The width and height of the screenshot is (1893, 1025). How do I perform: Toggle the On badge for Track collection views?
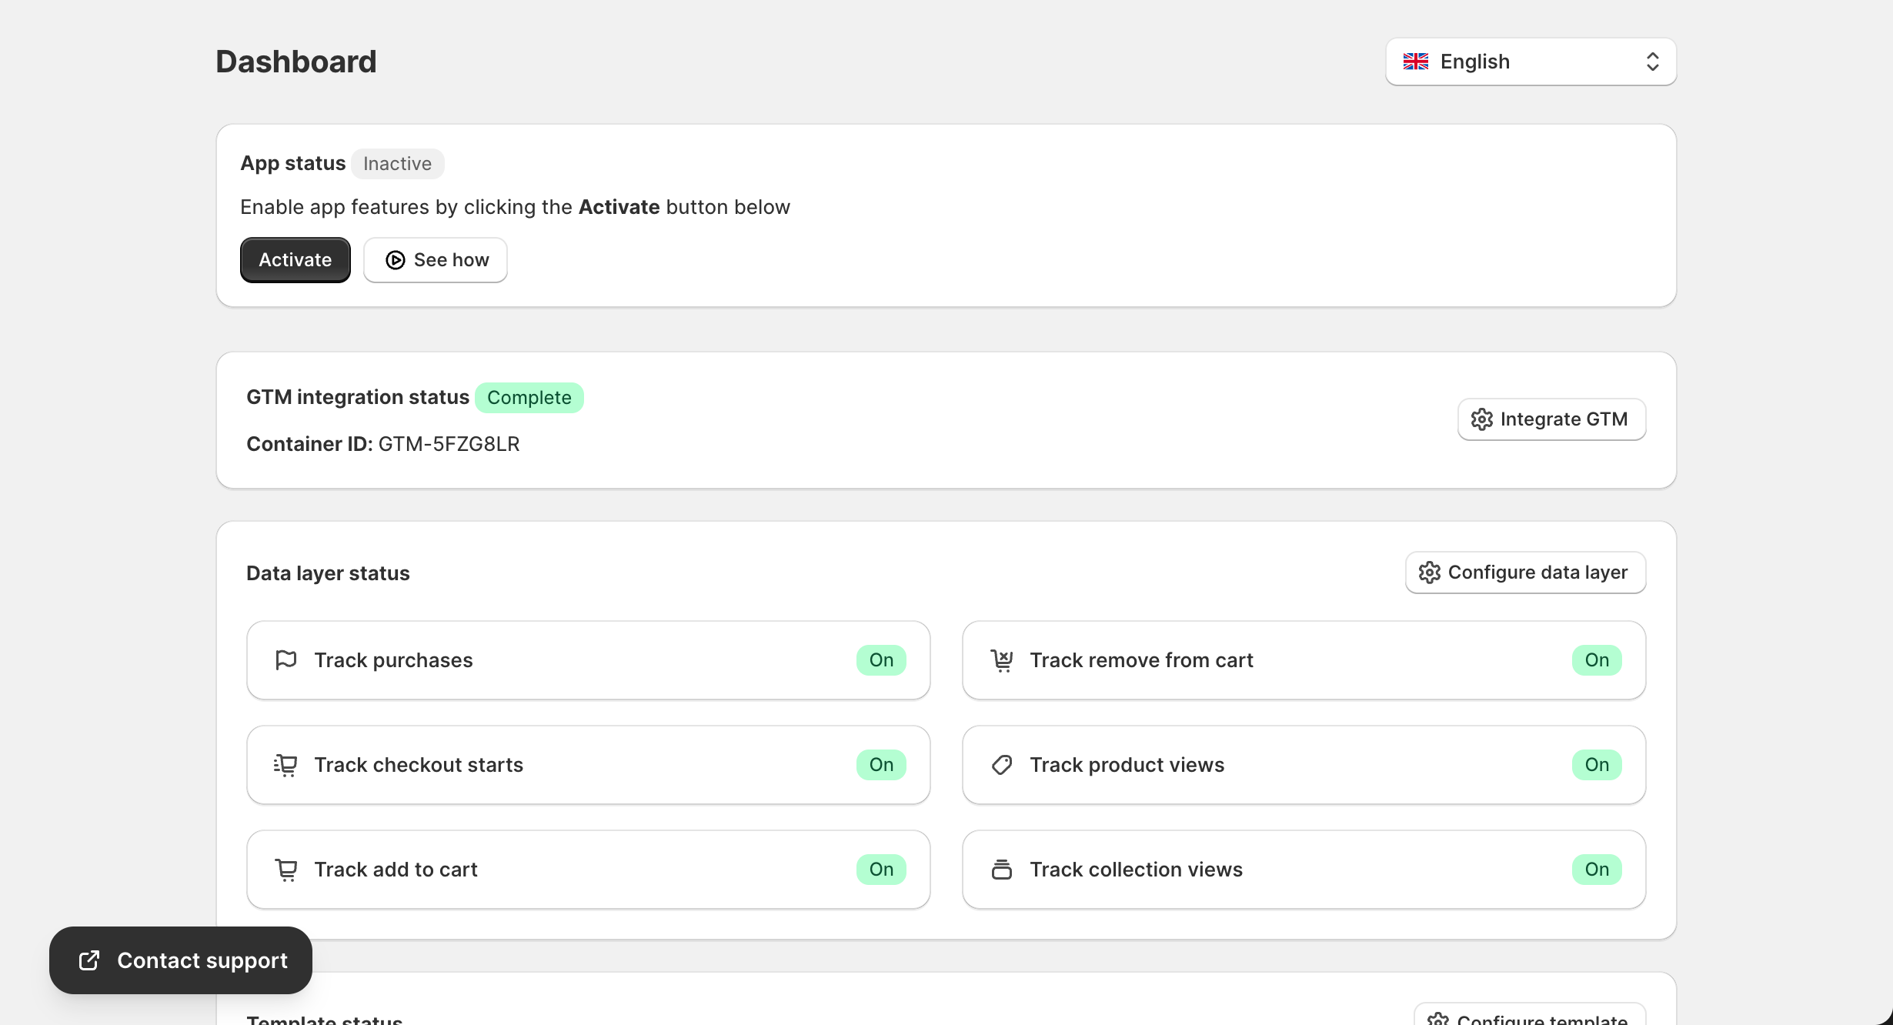pos(1596,869)
